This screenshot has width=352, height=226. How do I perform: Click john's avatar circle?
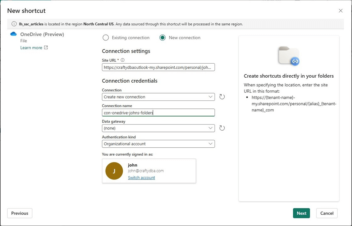114,171
